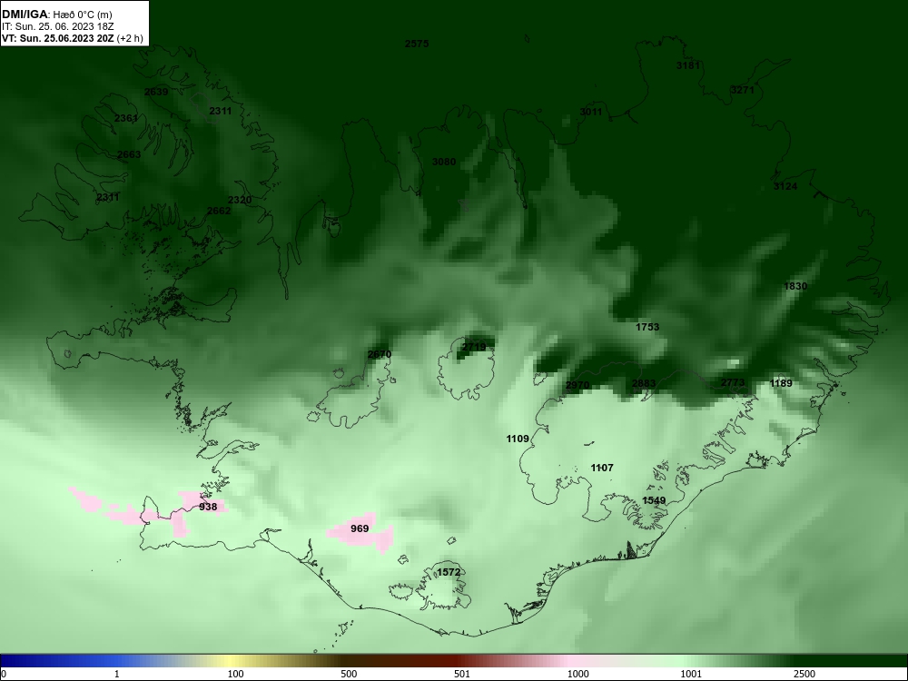
Task: Click the color scale label 2500
Action: coord(804,674)
